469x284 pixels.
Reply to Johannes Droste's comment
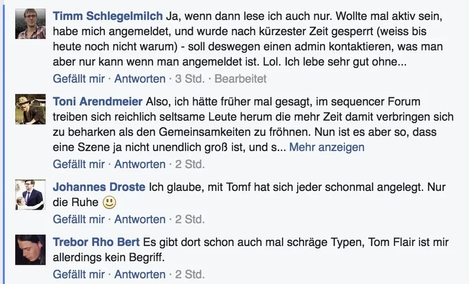(140, 219)
